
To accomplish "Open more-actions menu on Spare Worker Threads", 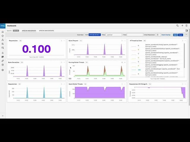I will pos(125,84).
